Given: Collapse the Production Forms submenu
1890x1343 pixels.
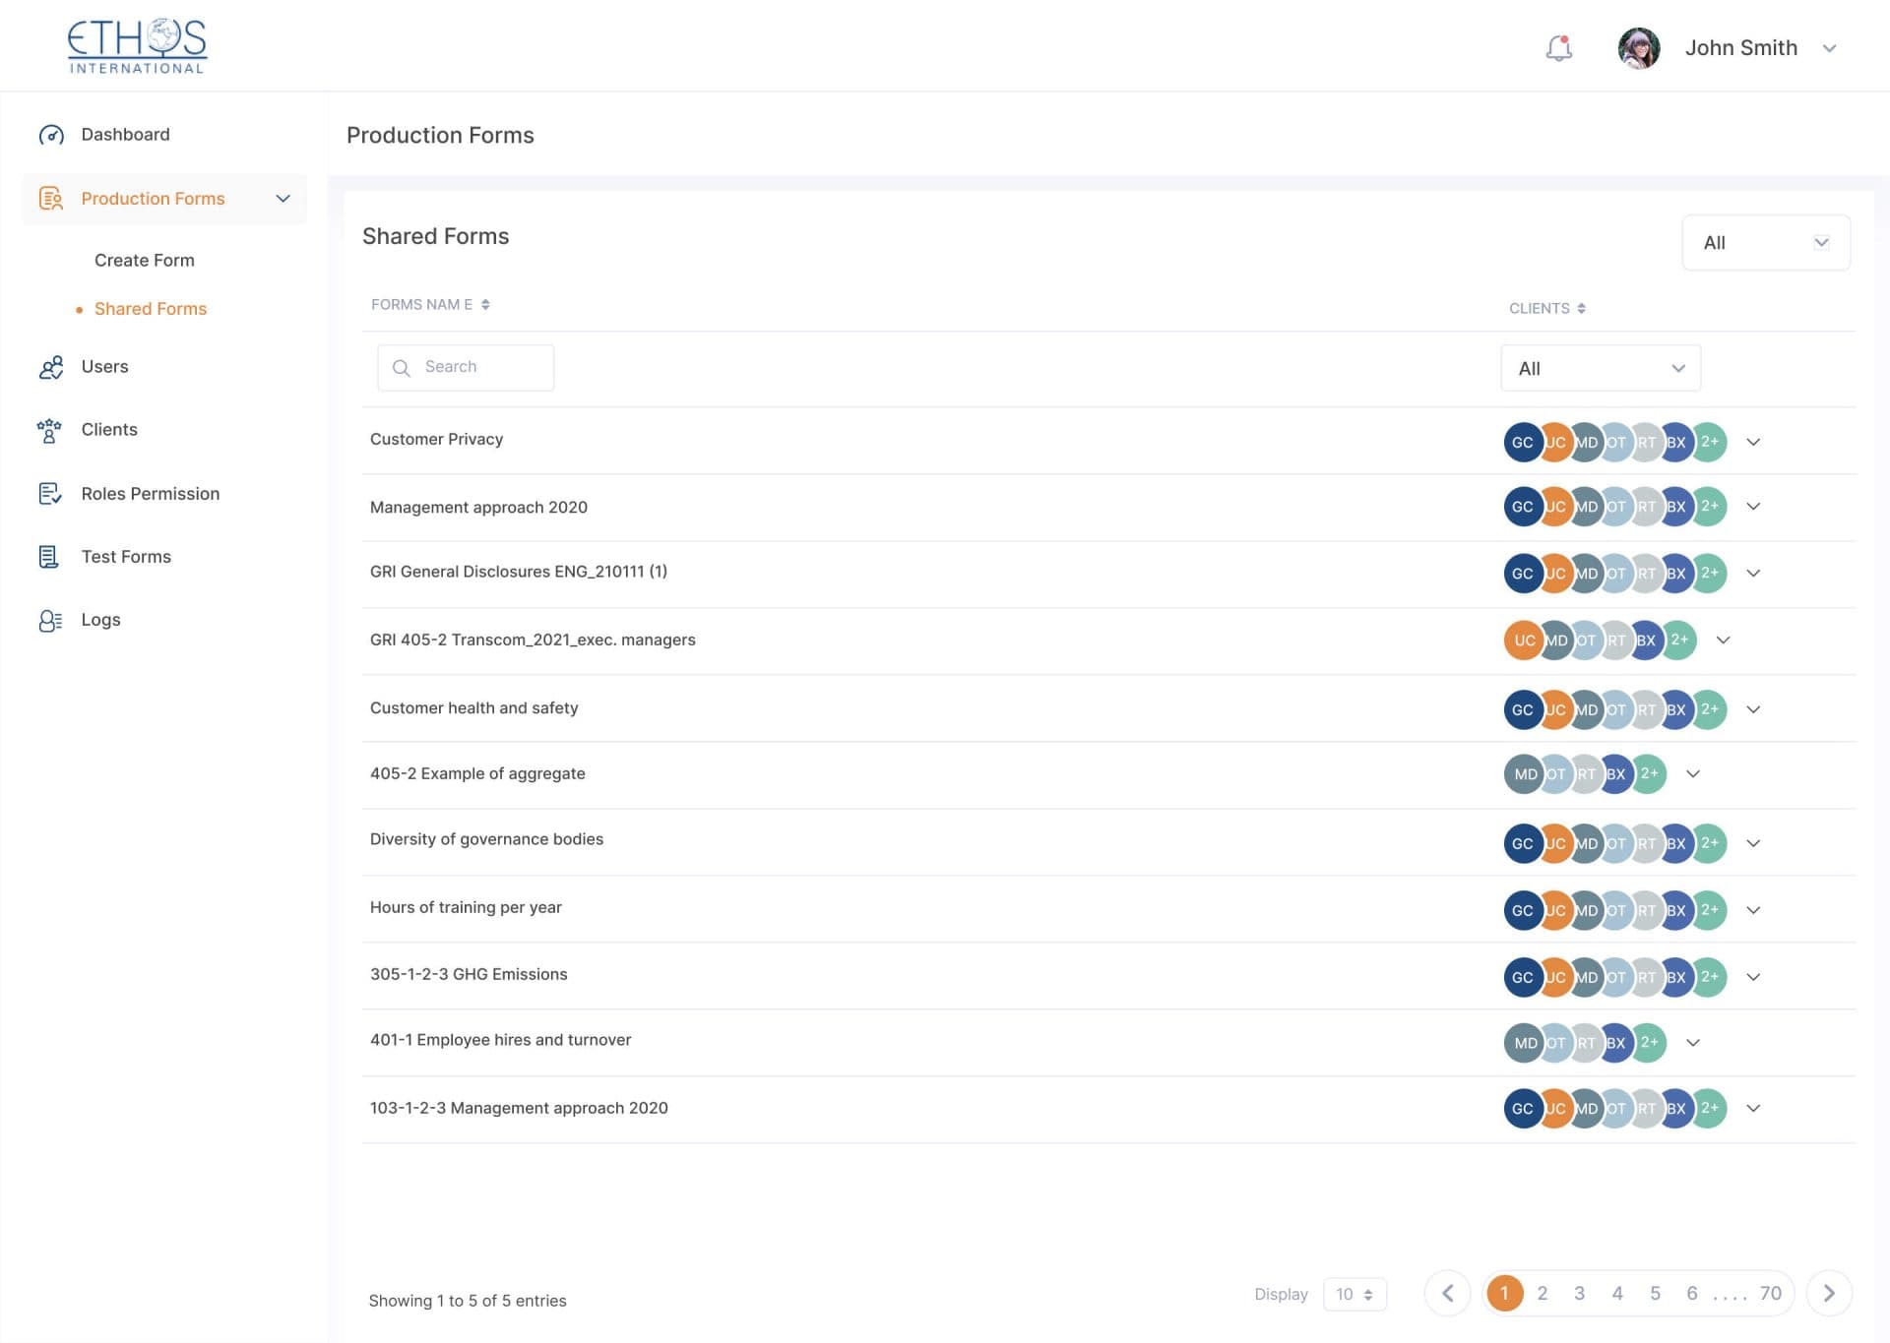Looking at the screenshot, I should click(283, 198).
